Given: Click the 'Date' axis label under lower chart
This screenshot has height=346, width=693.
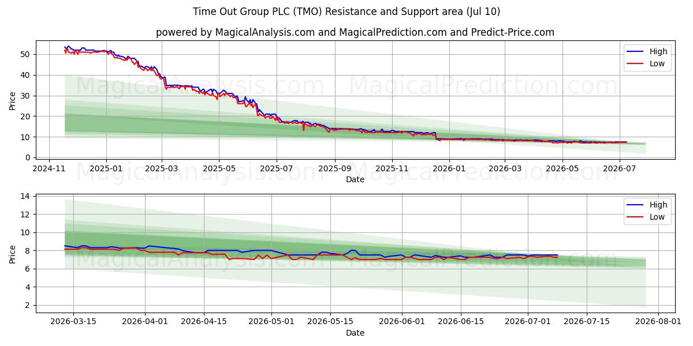Looking at the screenshot, I should coord(355,333).
